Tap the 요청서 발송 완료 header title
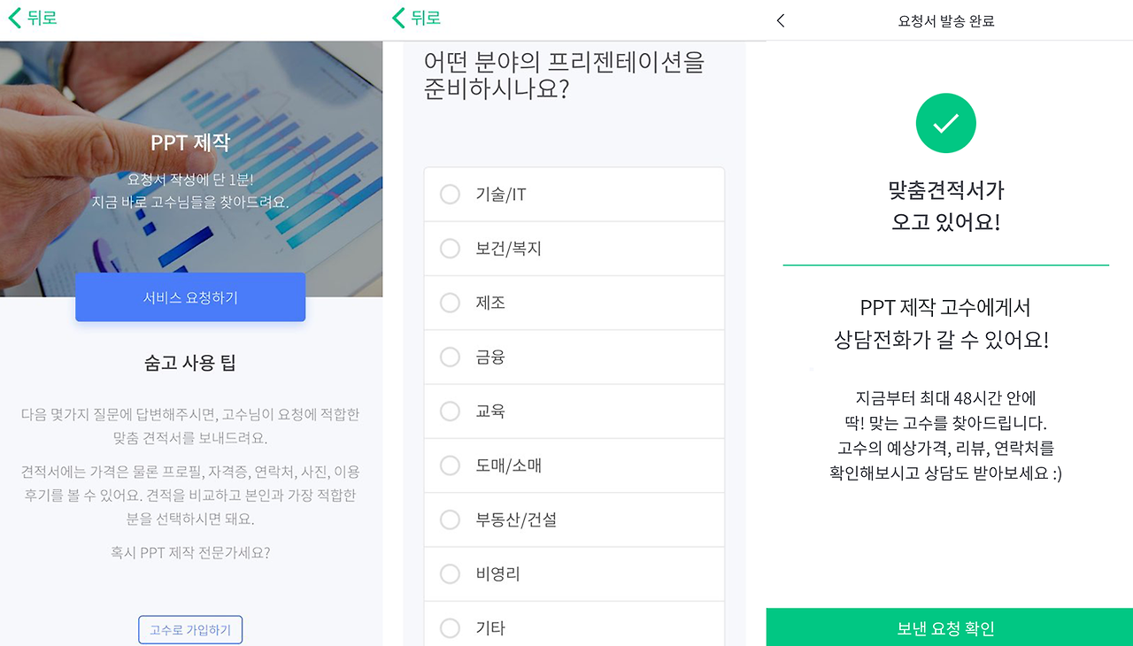1133x646 pixels. click(x=945, y=19)
